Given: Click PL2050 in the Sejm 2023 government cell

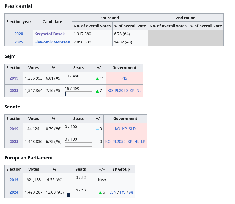Looking at the screenshot, I should tap(121, 91).
